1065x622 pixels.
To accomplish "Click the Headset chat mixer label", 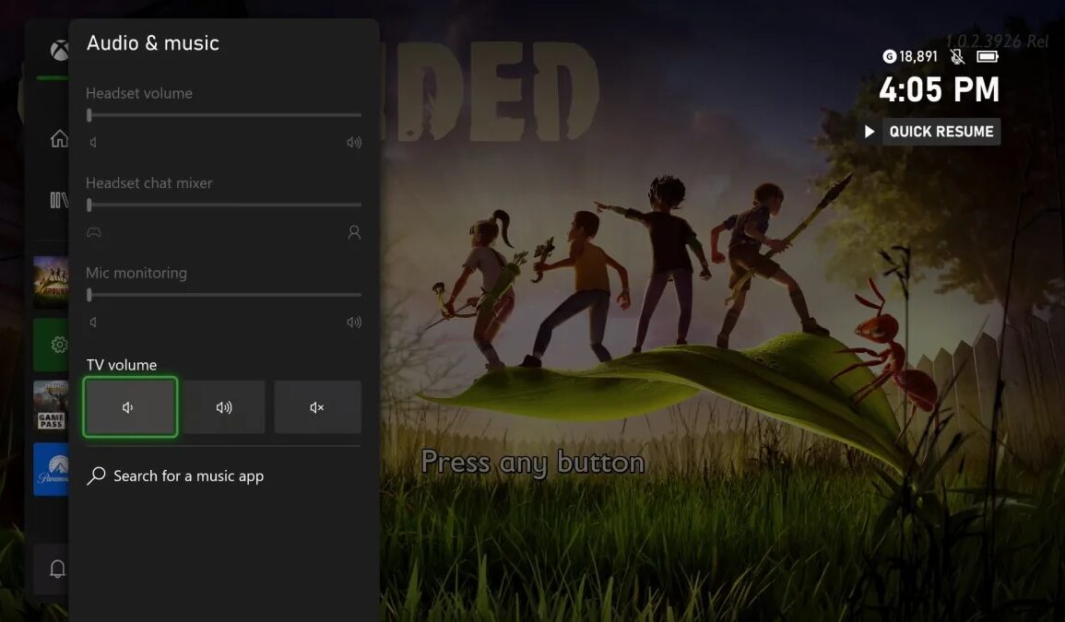I will point(148,182).
